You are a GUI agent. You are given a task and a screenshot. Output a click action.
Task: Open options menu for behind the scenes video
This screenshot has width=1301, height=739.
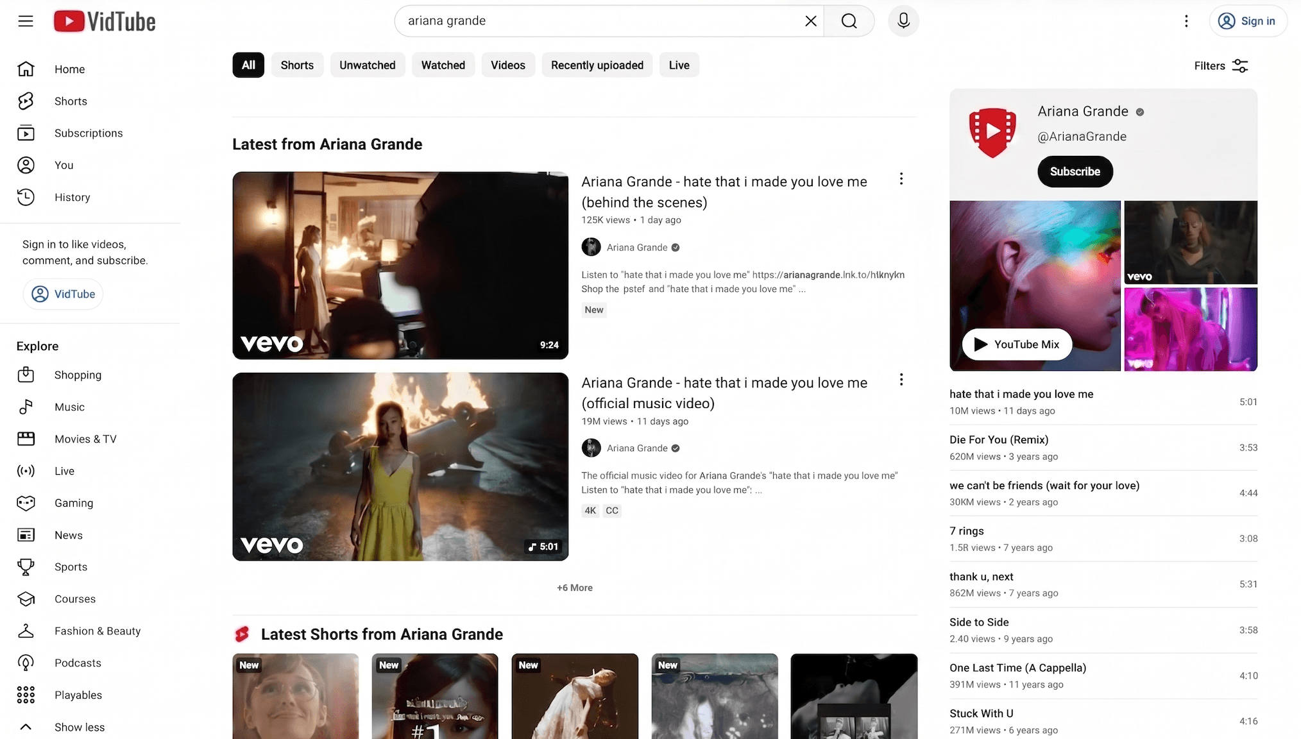pyautogui.click(x=901, y=179)
